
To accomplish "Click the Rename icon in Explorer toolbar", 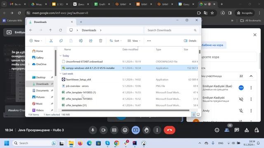I will tap(81, 41).
